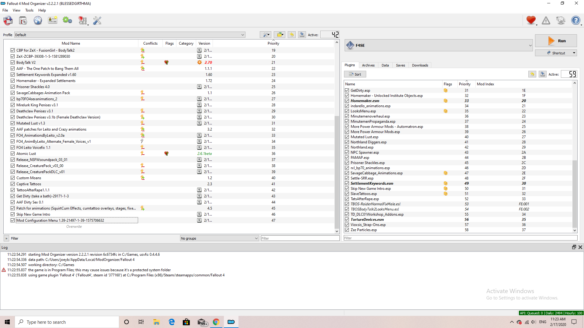Uncheck the Zaz Particles.esp plugin
584x328 pixels.
pos(347,230)
